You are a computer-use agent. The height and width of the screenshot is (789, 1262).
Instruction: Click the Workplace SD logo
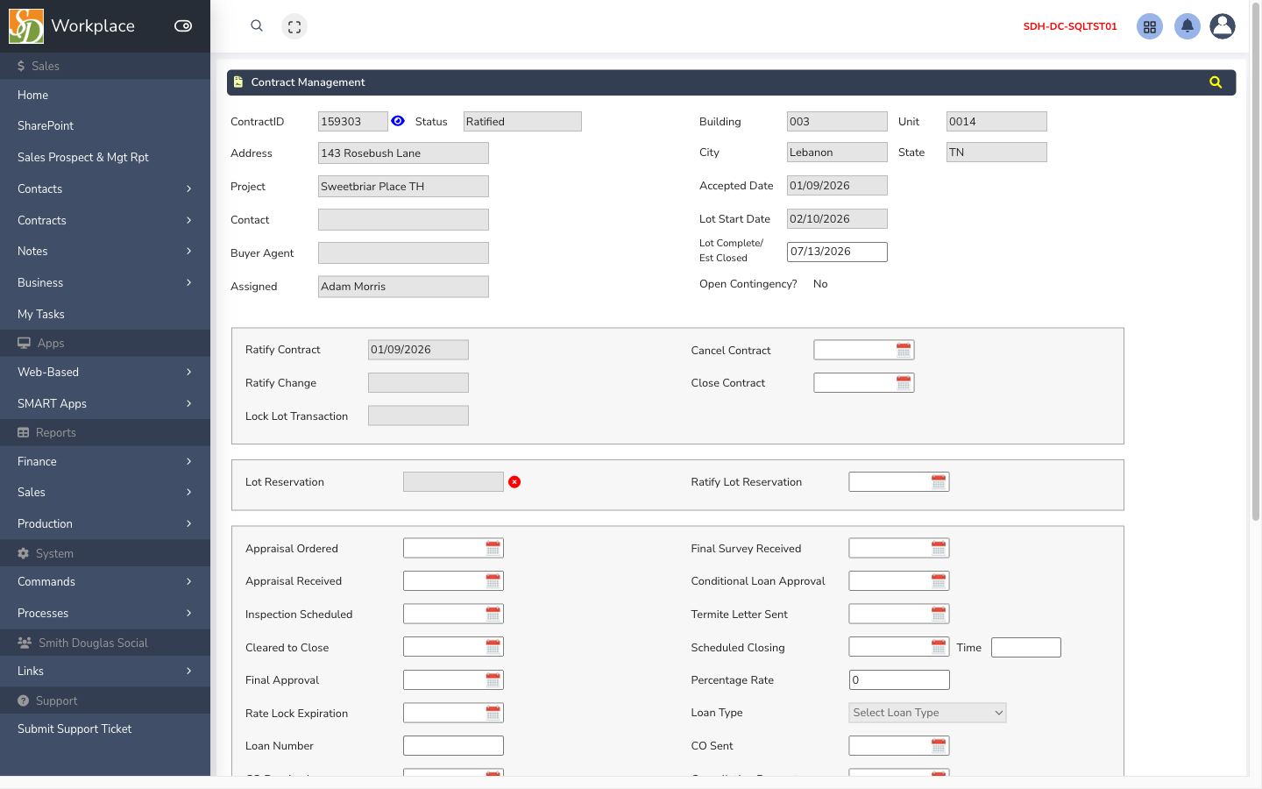[x=26, y=26]
